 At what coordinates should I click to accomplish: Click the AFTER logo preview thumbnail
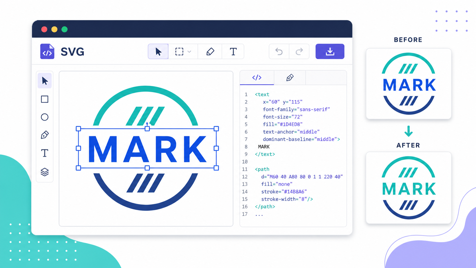tap(409, 188)
